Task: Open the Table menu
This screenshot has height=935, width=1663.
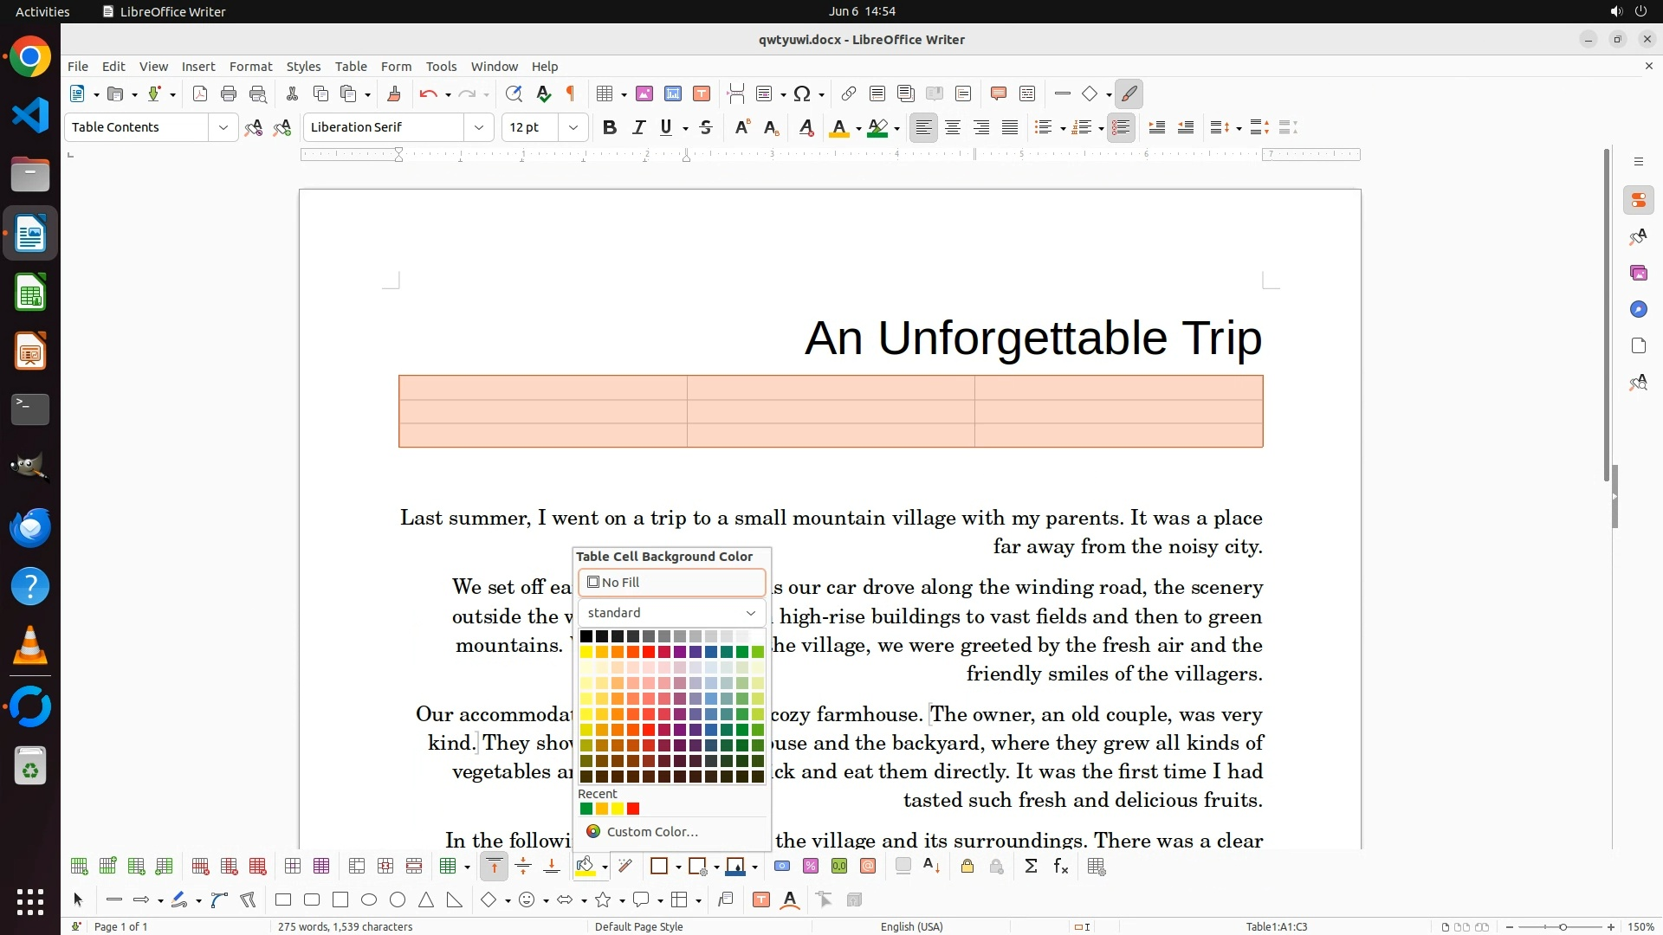Action: pos(351,67)
